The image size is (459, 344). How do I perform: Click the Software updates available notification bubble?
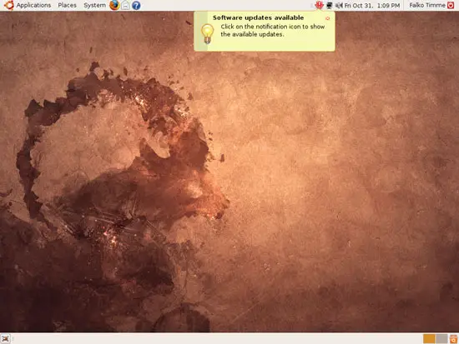(x=265, y=32)
